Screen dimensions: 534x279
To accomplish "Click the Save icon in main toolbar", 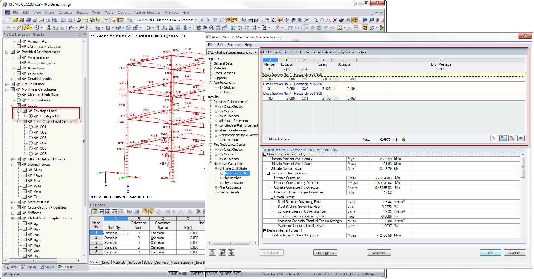I will point(35,20).
